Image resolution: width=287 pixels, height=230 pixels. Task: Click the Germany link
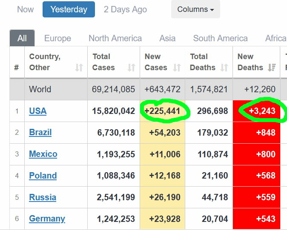pyautogui.click(x=47, y=219)
